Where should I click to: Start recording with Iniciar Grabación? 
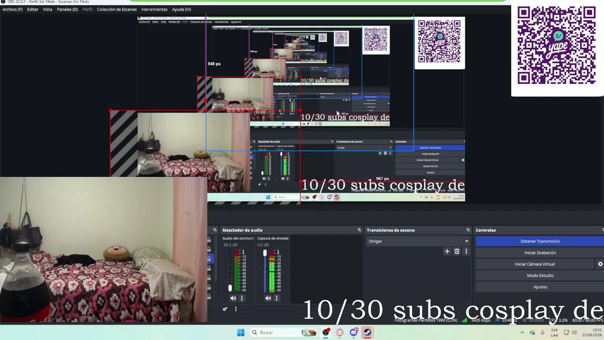tap(540, 253)
